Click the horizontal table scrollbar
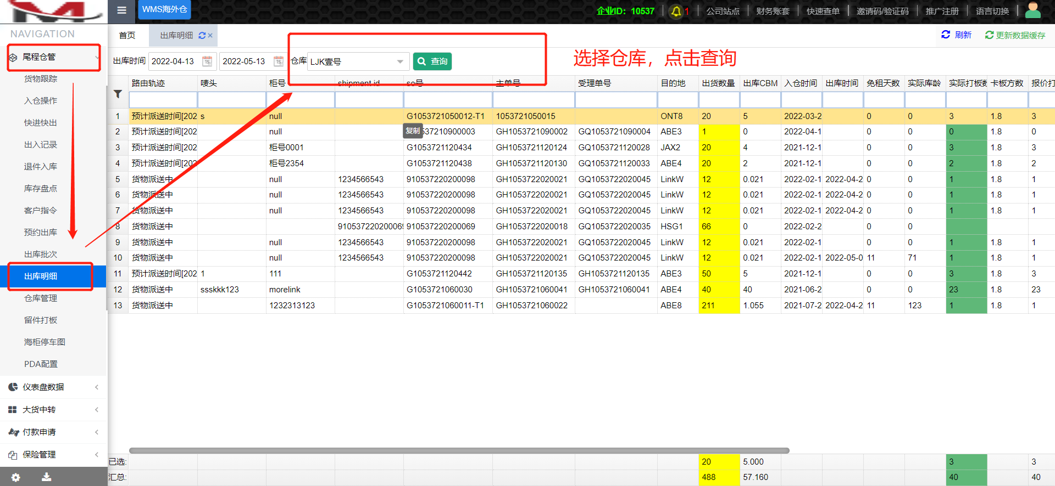This screenshot has height=486, width=1055. [x=459, y=450]
